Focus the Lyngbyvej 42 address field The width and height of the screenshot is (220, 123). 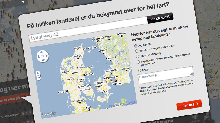[88, 36]
